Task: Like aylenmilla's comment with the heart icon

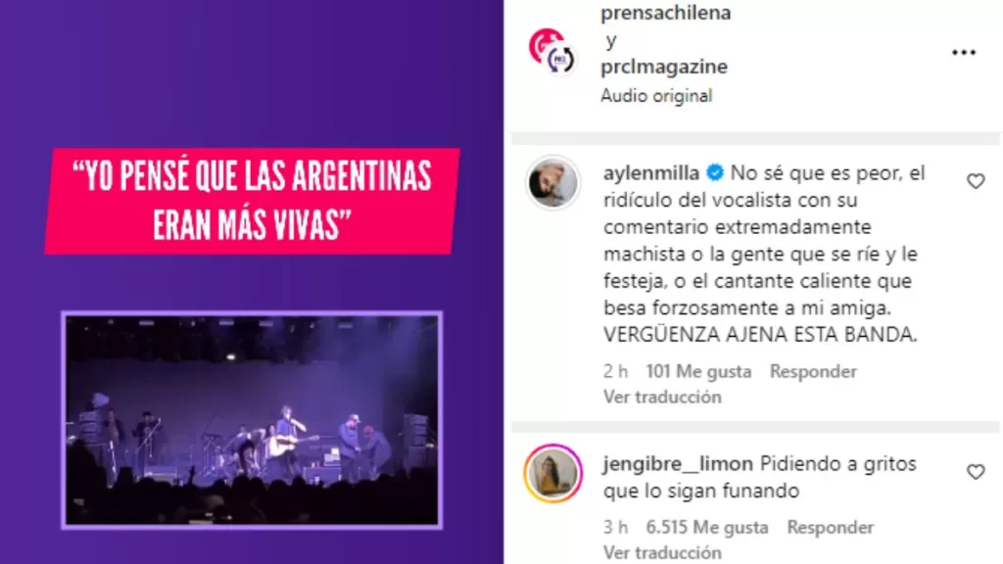Action: point(976,181)
